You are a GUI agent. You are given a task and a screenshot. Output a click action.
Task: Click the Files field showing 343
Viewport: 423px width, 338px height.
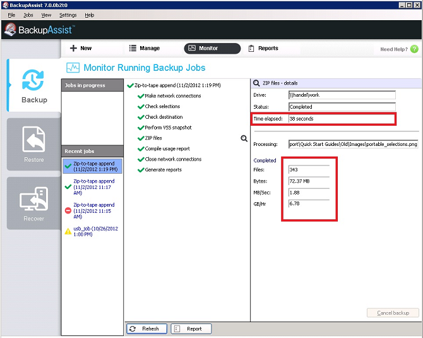pyautogui.click(x=309, y=169)
